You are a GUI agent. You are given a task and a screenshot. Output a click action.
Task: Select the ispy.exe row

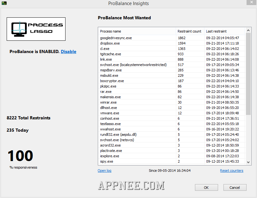(172, 161)
